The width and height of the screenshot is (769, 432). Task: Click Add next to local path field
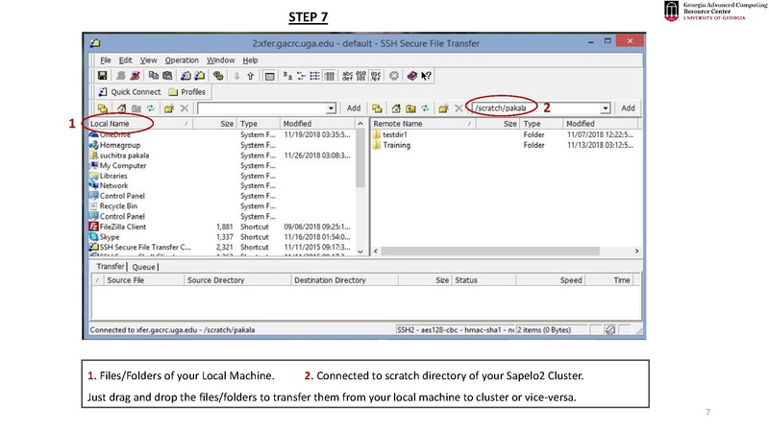(x=354, y=108)
